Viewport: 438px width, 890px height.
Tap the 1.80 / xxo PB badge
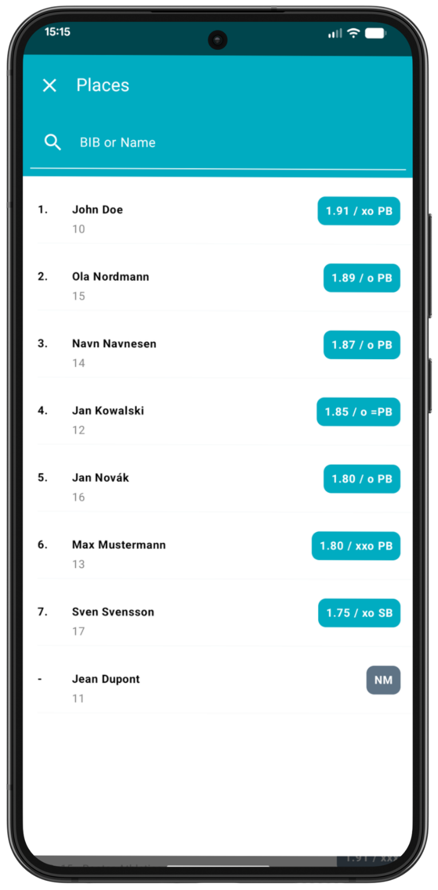point(356,546)
